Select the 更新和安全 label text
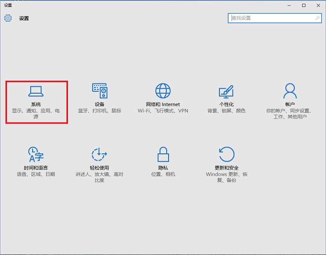 [227, 168]
